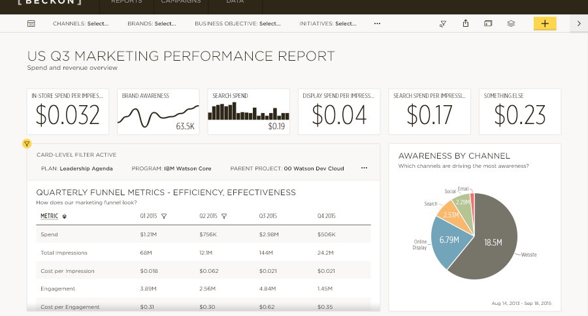Open the Business Objective filter dropdown
Image resolution: width=588 pixels, height=316 pixels.
[x=237, y=24]
